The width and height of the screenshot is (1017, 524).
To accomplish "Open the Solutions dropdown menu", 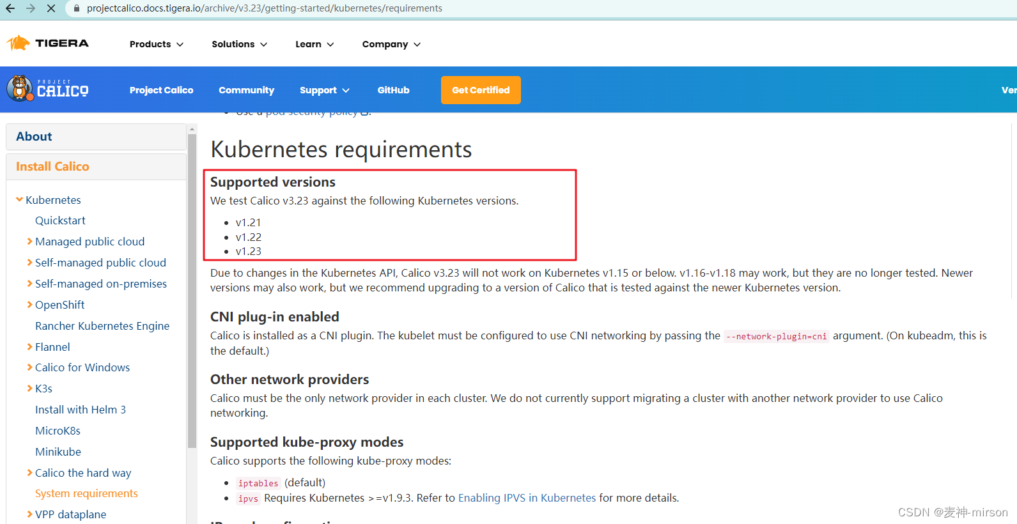I will coord(240,44).
